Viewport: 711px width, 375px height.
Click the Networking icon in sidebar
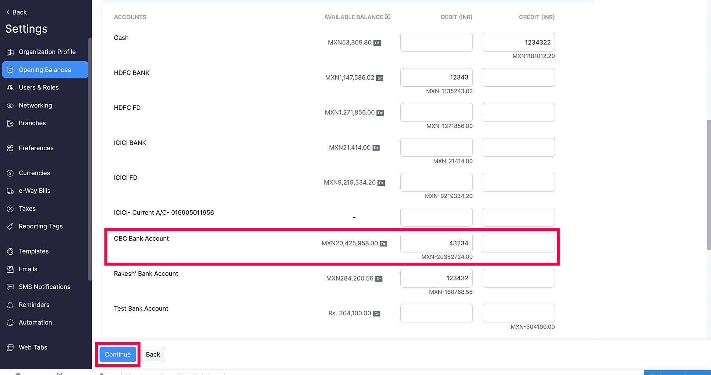point(10,105)
